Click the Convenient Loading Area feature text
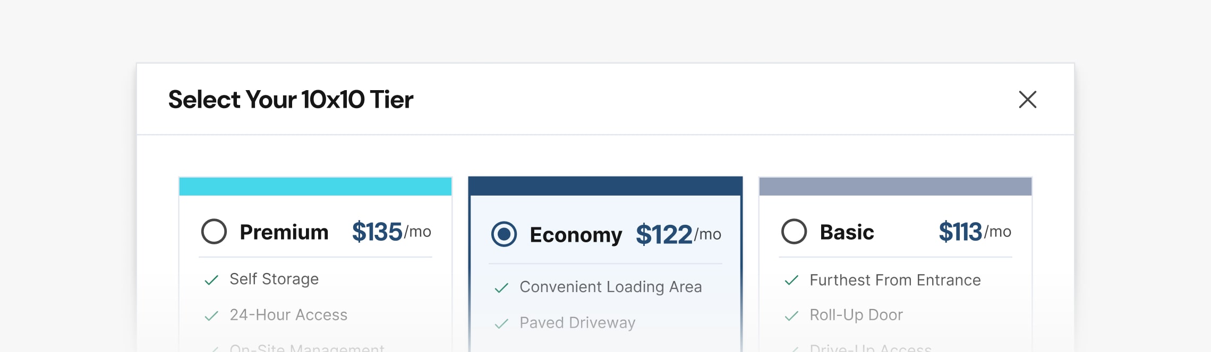Viewport: 1211px width, 352px height. tap(611, 287)
